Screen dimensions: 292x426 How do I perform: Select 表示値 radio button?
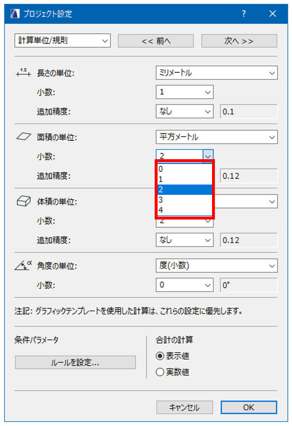pyautogui.click(x=160, y=356)
